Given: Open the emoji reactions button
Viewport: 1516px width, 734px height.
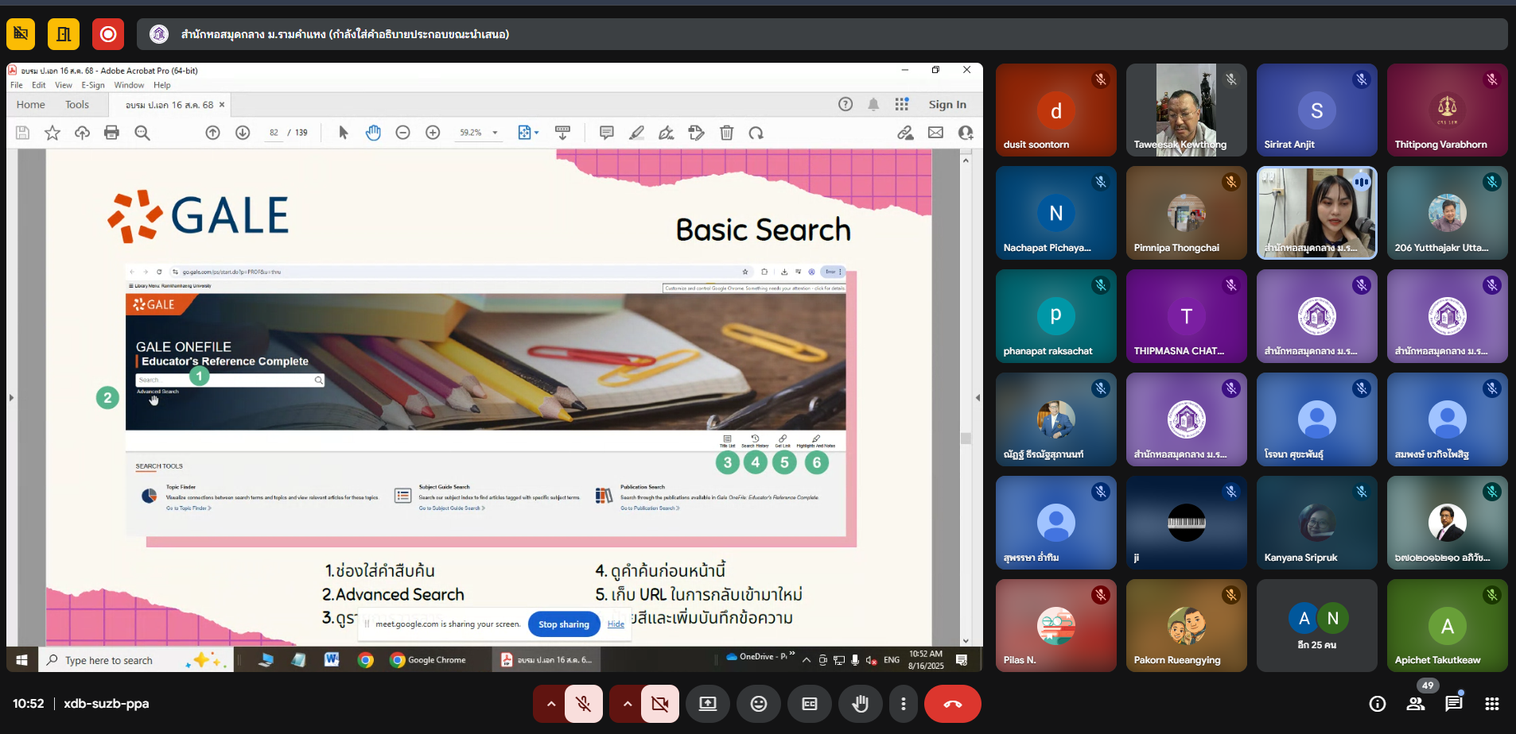Looking at the screenshot, I should point(759,704).
